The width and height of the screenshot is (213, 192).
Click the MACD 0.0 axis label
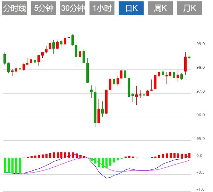pos(199,156)
